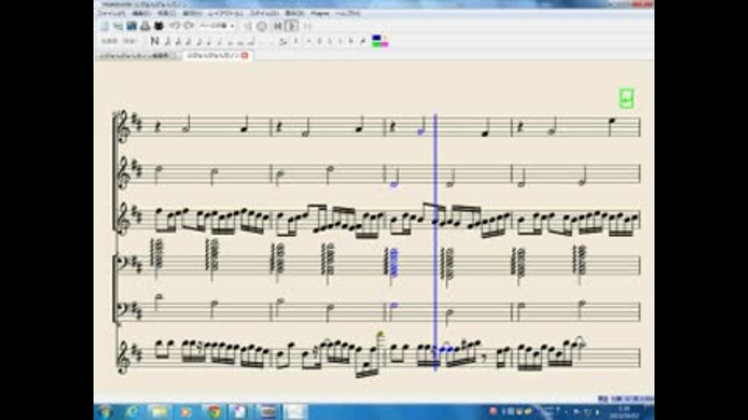Open Windows Media Player from the taskbar
748x420 pixels.
coord(185,412)
